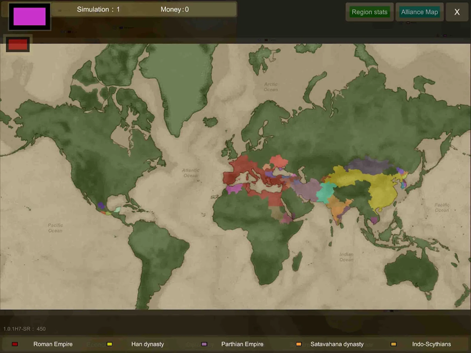
Task: Click the yellow Han dynasty legend square
Action: (x=108, y=344)
